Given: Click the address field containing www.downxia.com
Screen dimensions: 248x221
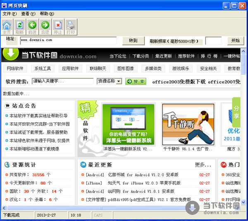Looking at the screenshot, I should [x=68, y=41].
